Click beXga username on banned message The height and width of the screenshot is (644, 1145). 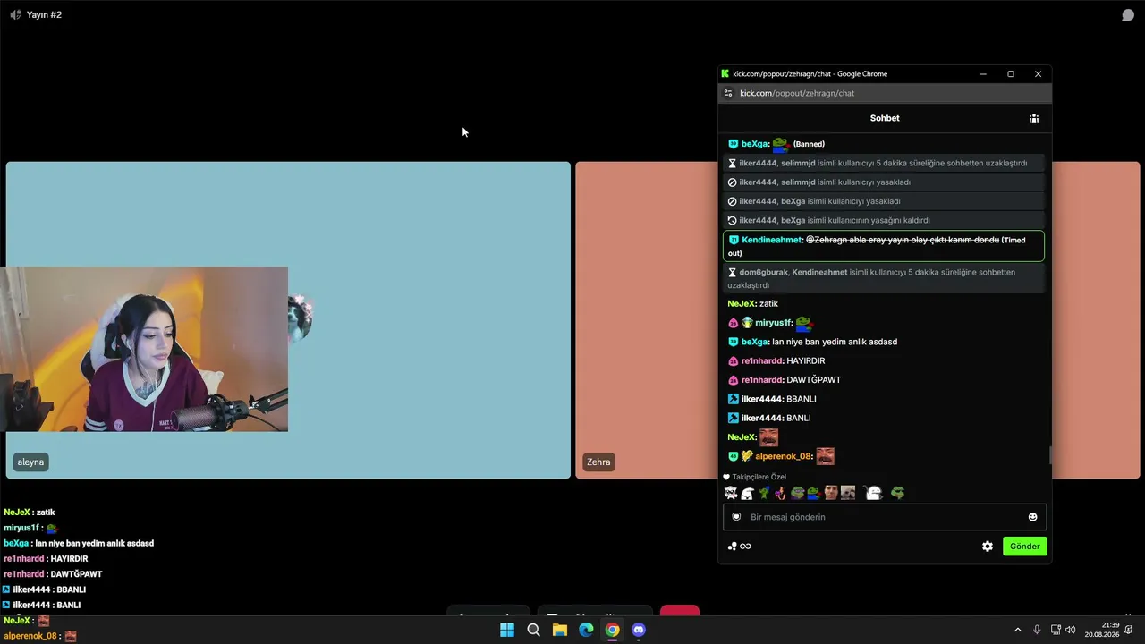coord(754,144)
